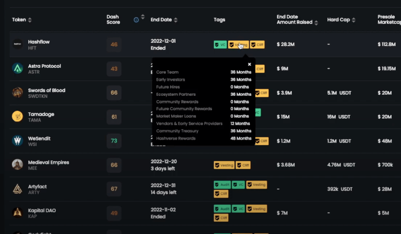Select the '3 days left' end date text
The image size is (401, 234).
[x=163, y=168]
